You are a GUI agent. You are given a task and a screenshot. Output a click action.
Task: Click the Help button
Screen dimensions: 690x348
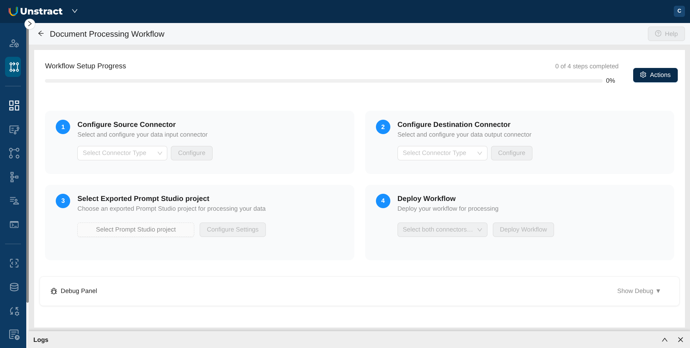[x=666, y=34]
